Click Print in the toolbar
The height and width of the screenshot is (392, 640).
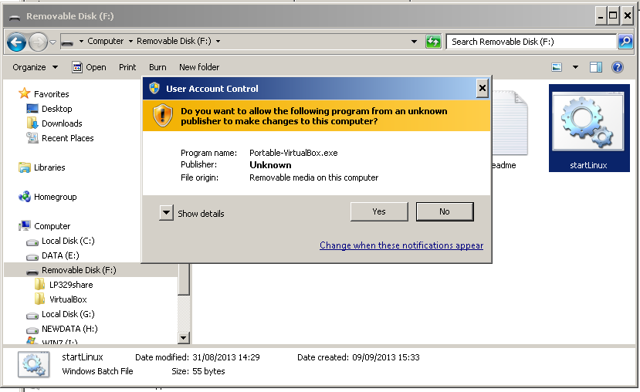click(127, 67)
